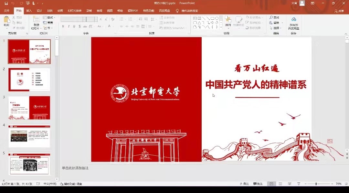
Task: Select the oval shape in the shapes gallery
Action: (x=217, y=18)
